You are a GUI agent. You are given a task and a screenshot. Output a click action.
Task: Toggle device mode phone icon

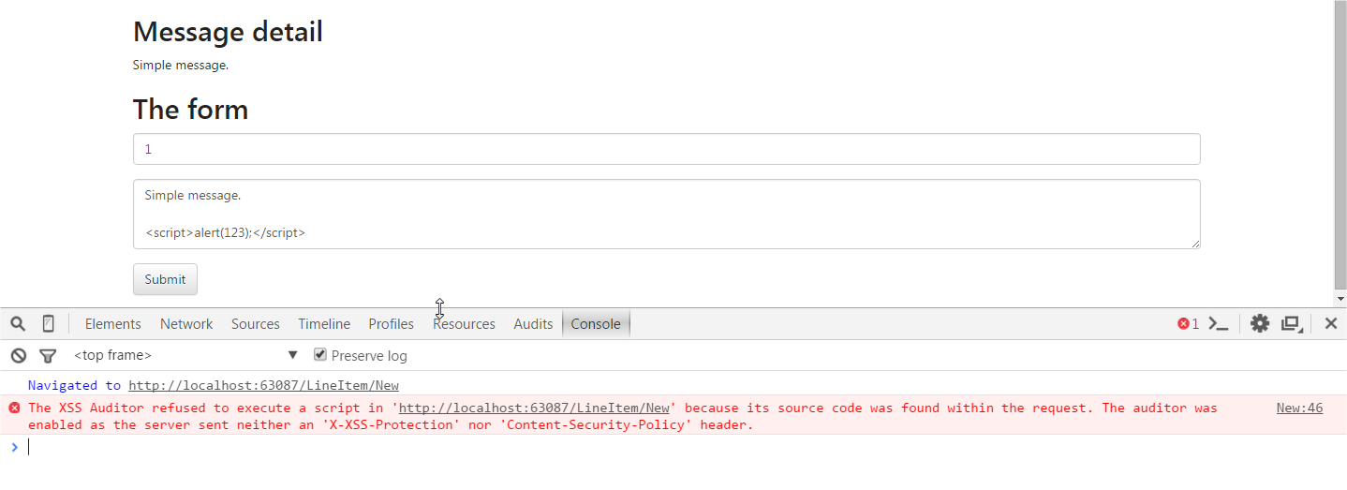tap(48, 324)
